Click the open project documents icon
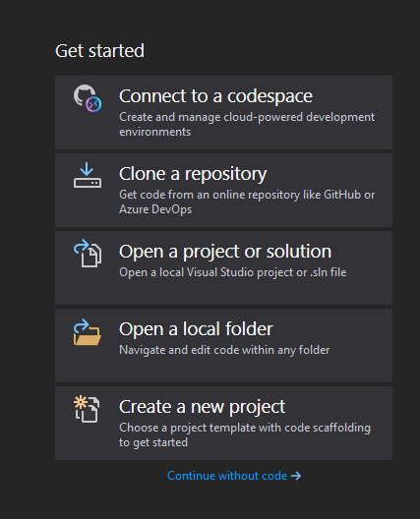 pos(88,254)
